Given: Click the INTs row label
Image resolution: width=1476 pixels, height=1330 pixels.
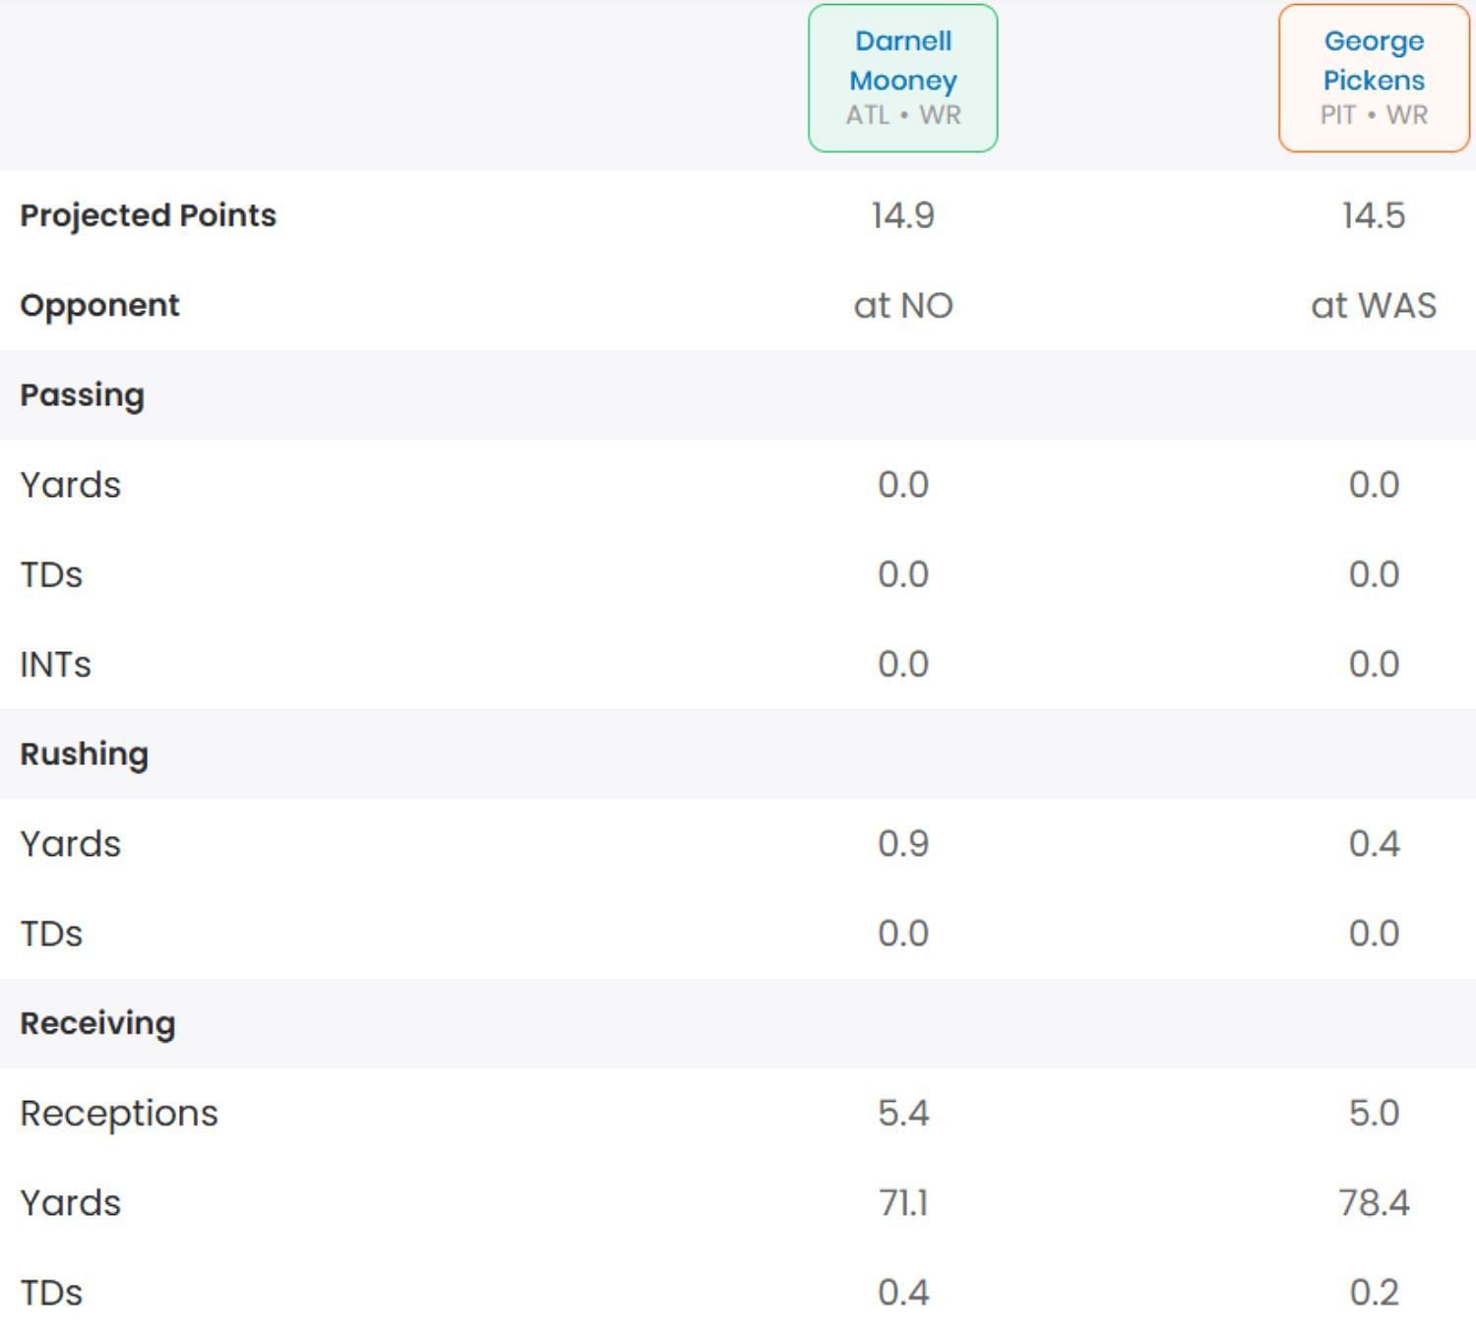Looking at the screenshot, I should pyautogui.click(x=55, y=664).
